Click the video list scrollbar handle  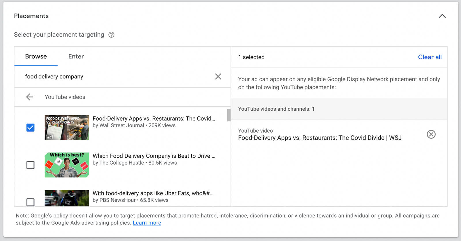point(229,115)
